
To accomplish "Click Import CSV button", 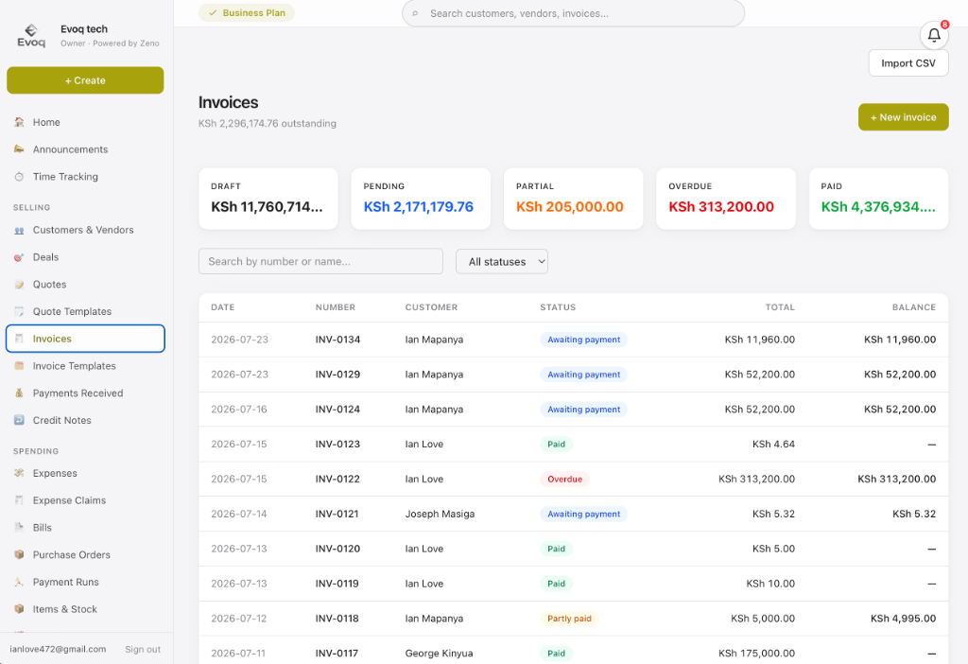I will 908,63.
